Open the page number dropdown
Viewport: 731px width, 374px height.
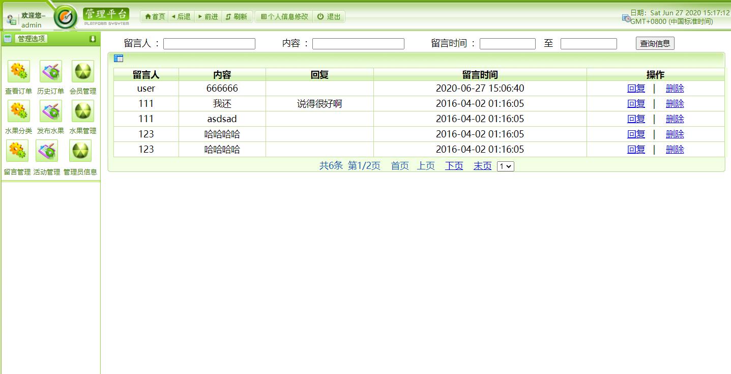pyautogui.click(x=506, y=166)
